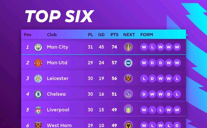Click the Man City club crest
Viewport: 207px width, 128px height.
click(x=38, y=47)
